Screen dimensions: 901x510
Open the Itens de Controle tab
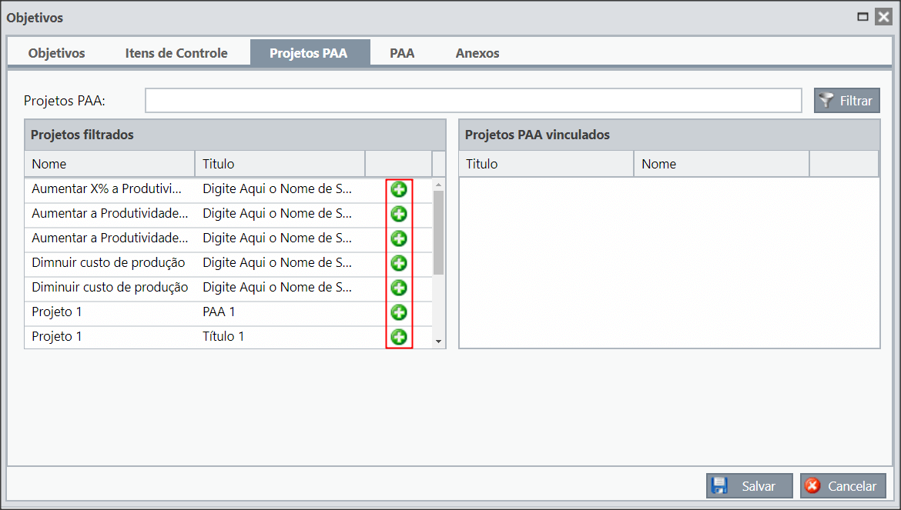[x=176, y=53]
